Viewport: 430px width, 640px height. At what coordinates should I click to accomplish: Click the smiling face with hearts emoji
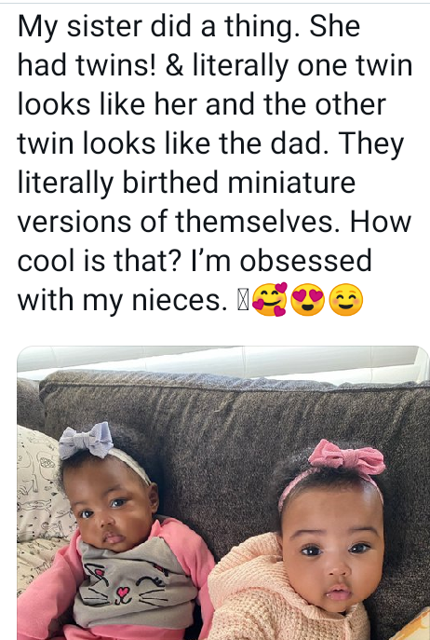point(270,299)
